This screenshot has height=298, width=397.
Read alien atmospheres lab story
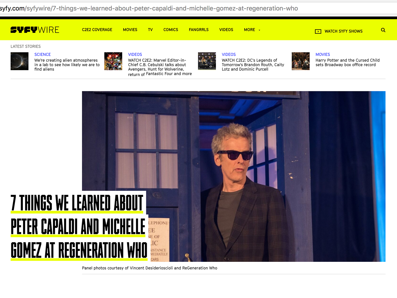(x=67, y=65)
